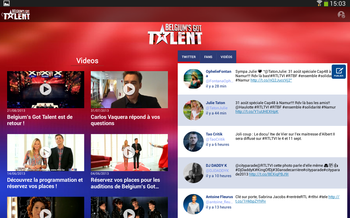Screen dimensions: 350x218
Task: Tap the gallery icon in the status bar
Action: pyautogui.click(x=6, y=3)
